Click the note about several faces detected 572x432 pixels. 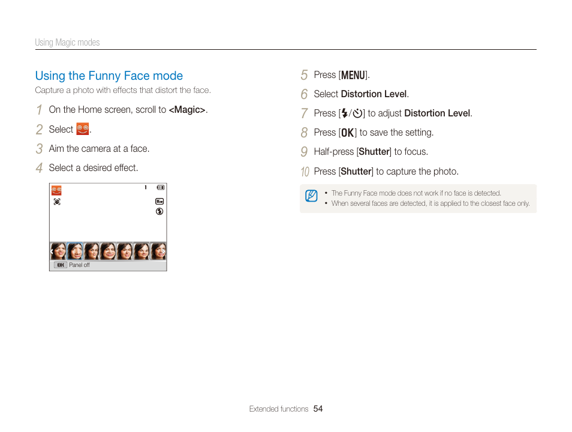tap(430, 203)
